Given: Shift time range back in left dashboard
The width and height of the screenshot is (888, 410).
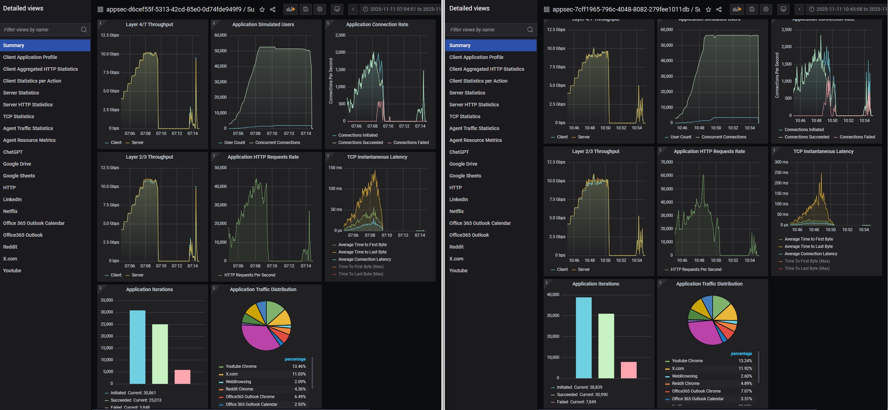Looking at the screenshot, I should pyautogui.click(x=353, y=9).
